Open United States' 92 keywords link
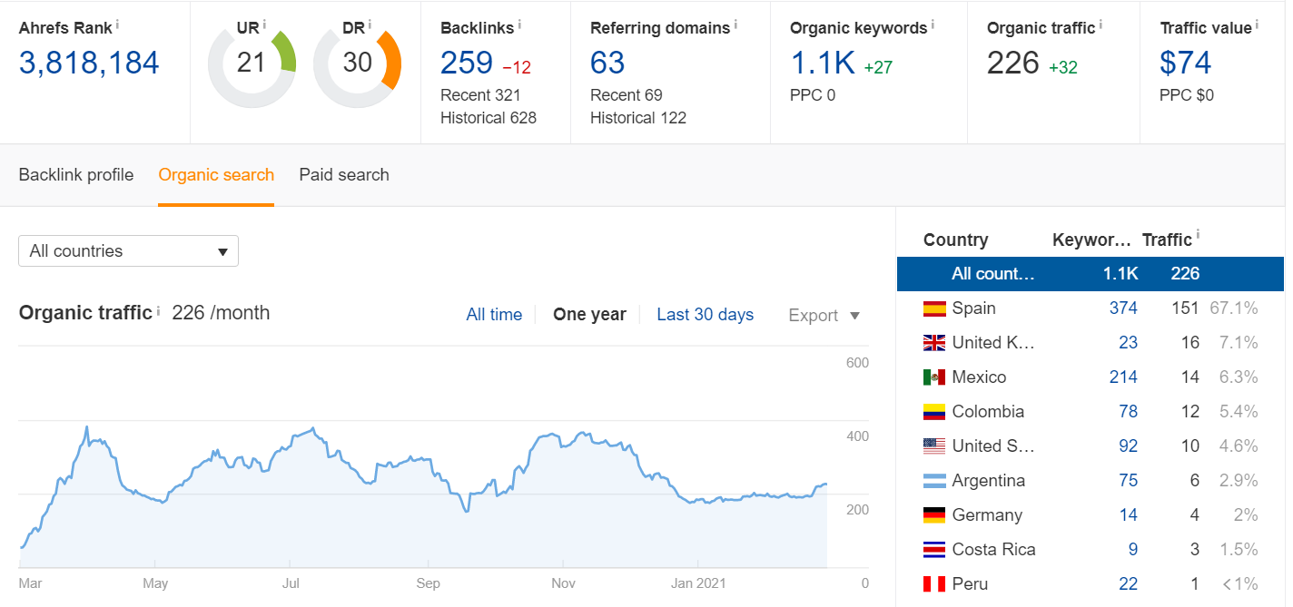The height and width of the screenshot is (607, 1293). click(x=1129, y=446)
